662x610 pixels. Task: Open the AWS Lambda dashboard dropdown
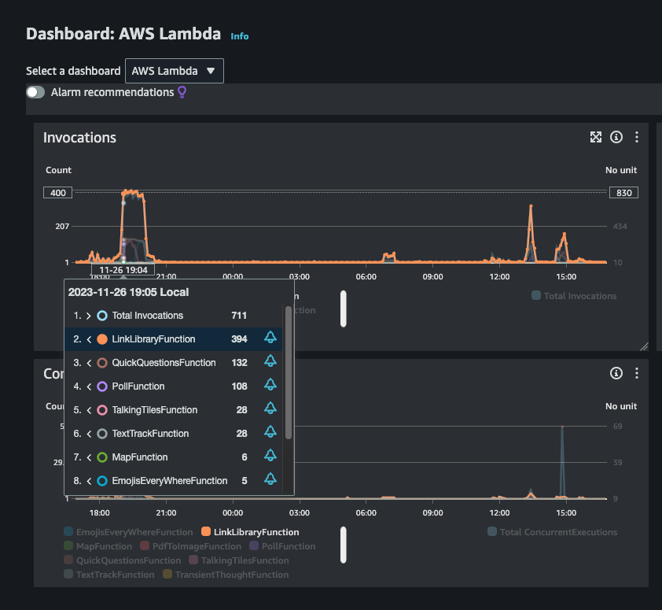(x=175, y=71)
